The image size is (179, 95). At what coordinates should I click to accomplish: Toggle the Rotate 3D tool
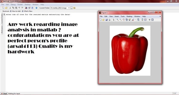pyautogui.click(x=127, y=20)
